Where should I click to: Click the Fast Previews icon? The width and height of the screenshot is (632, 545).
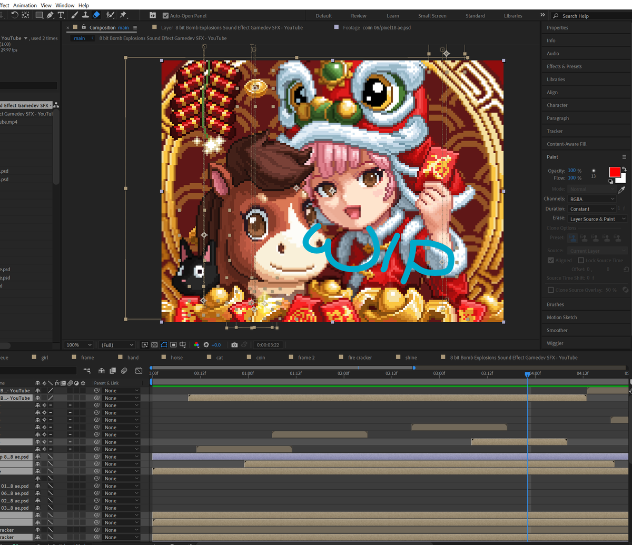145,345
